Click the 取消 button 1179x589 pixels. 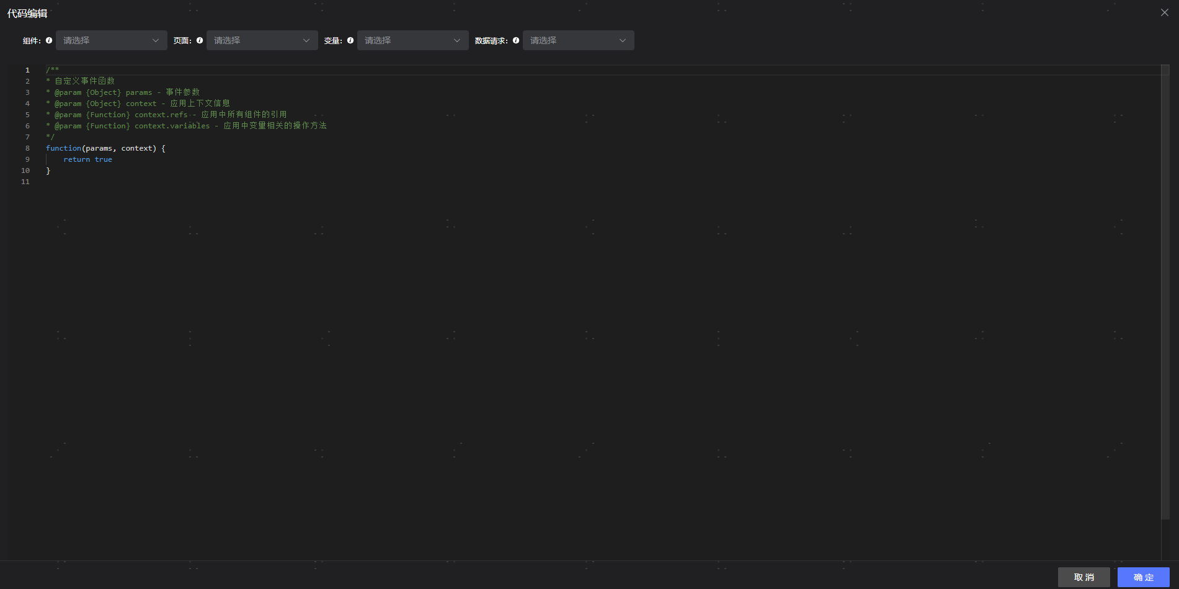coord(1084,577)
